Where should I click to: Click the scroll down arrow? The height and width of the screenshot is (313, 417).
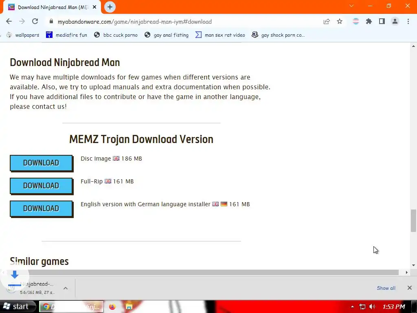(x=413, y=265)
